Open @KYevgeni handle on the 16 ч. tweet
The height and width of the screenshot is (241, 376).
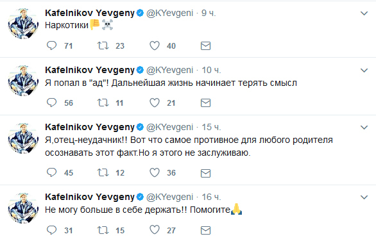169,197
